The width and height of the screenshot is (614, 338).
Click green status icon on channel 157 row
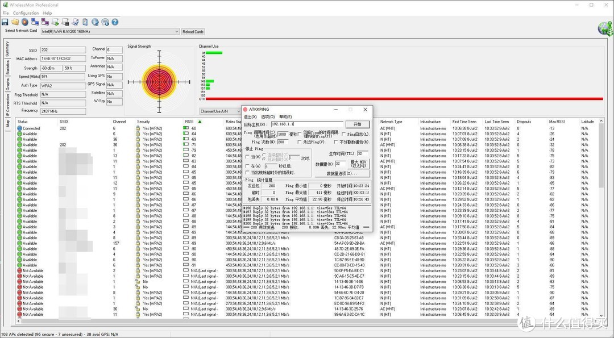[19, 243]
